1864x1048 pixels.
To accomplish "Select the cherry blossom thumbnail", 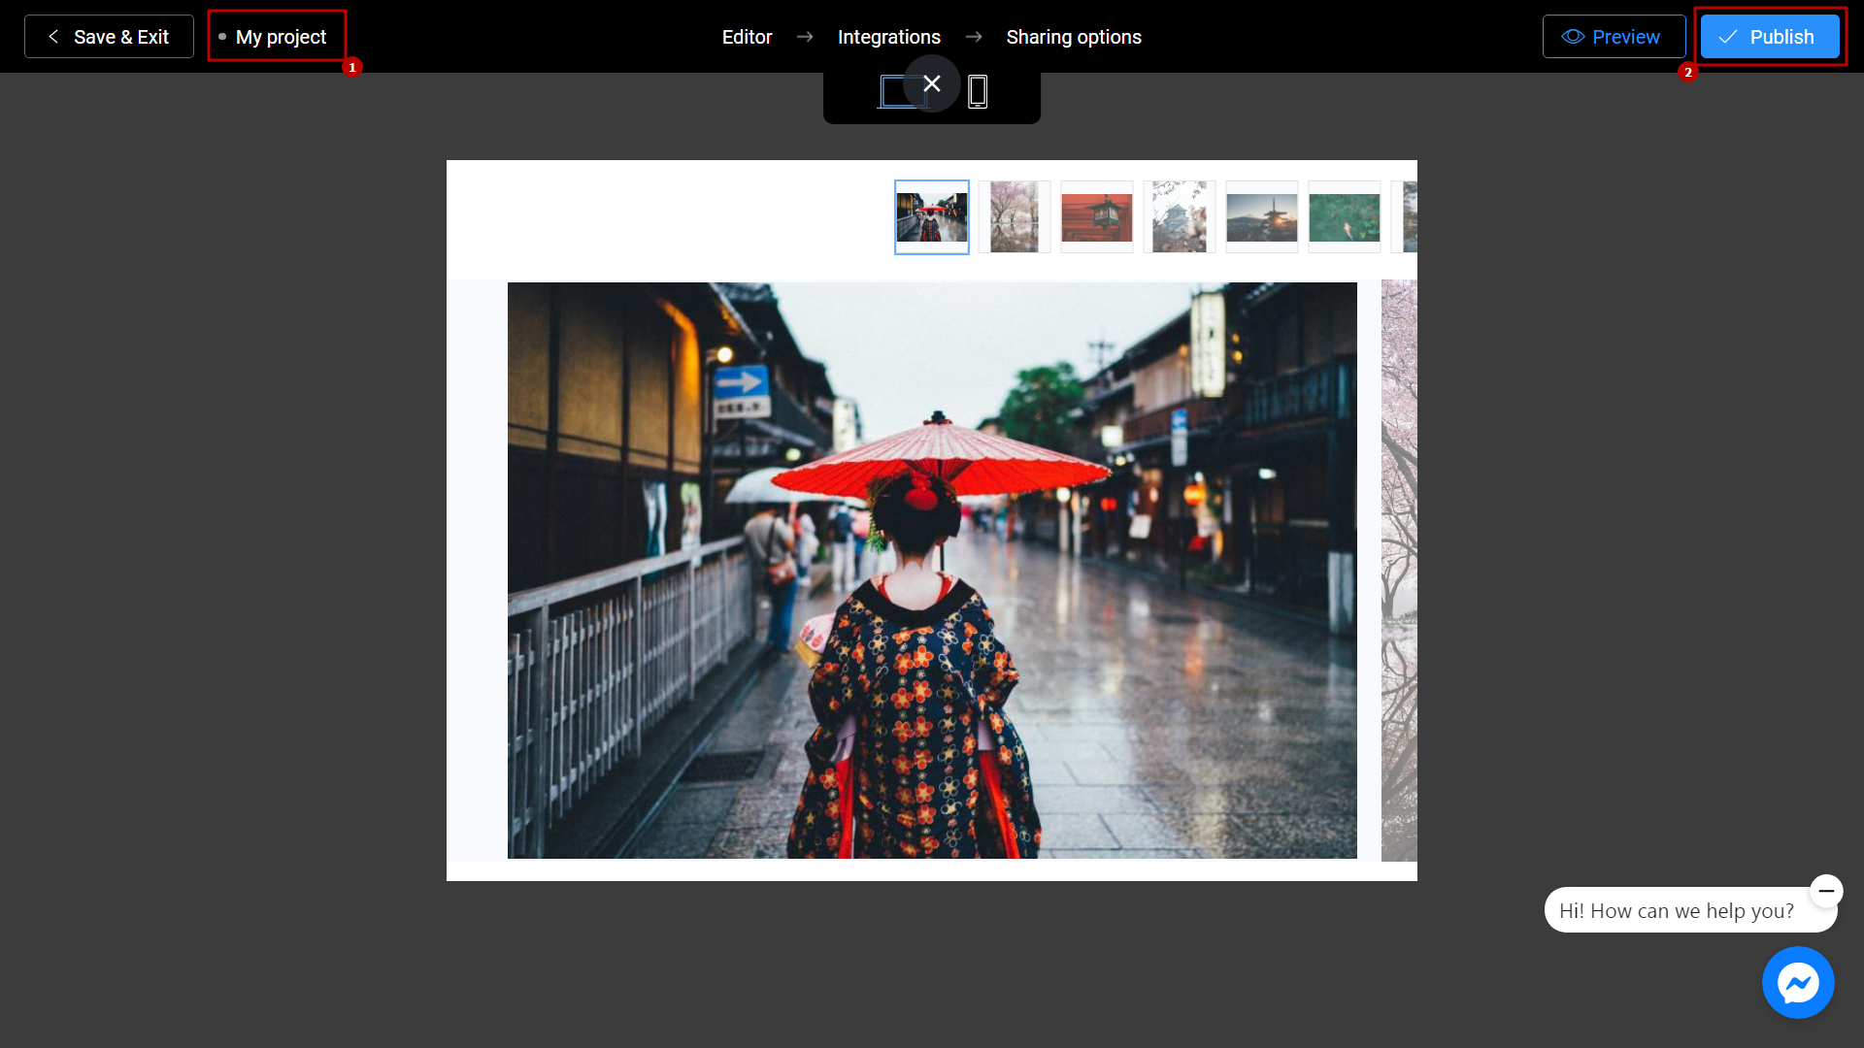I will (1014, 215).
